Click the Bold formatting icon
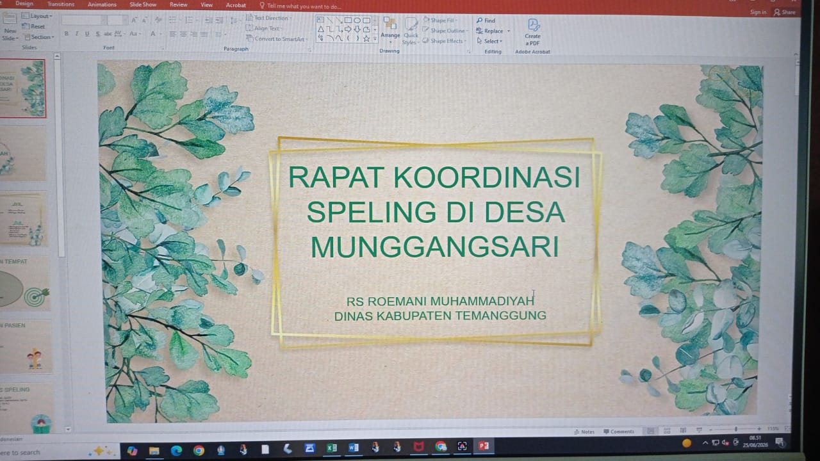The height and width of the screenshot is (461, 820). [66, 34]
